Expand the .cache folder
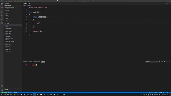Viewport: 171px width, 96px height. coord(13,9)
